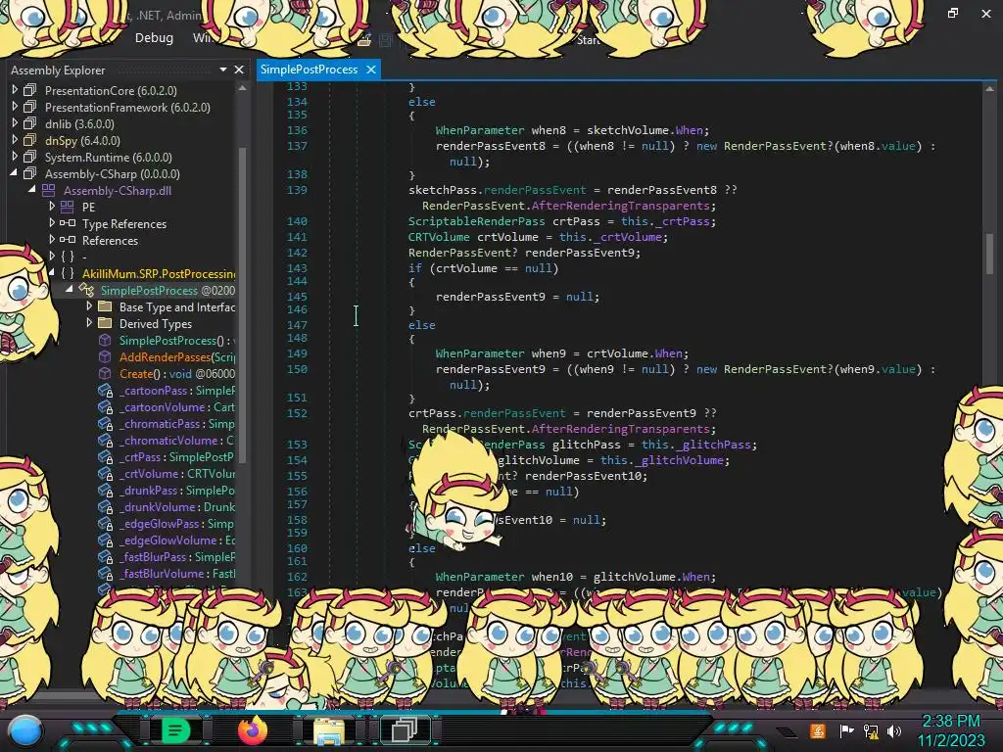Close the SimplePostProcess tab
This screenshot has width=1003, height=752.
(370, 70)
